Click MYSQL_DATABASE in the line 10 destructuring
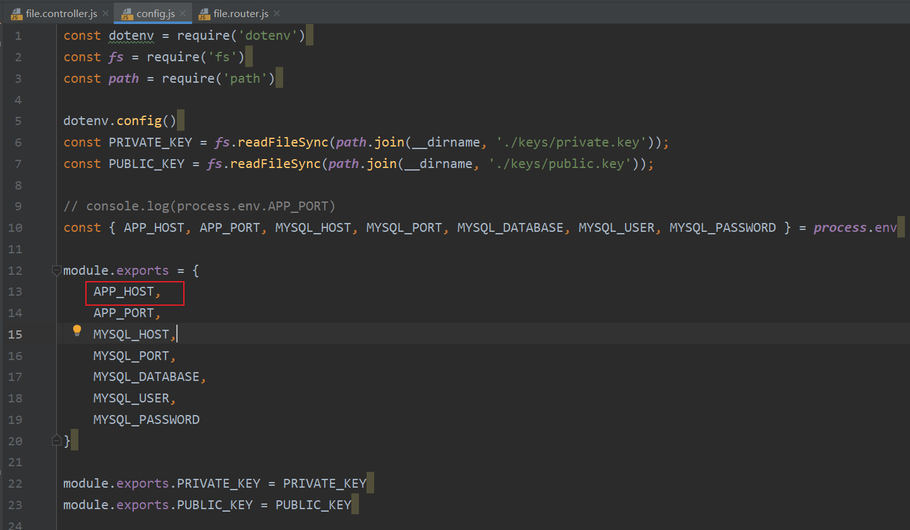Viewport: 910px width, 530px height. pos(511,227)
